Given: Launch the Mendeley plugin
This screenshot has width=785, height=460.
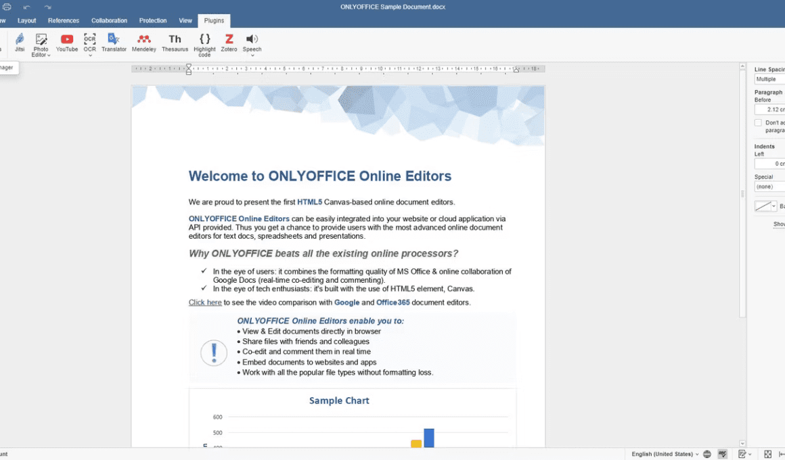Looking at the screenshot, I should click(x=143, y=43).
